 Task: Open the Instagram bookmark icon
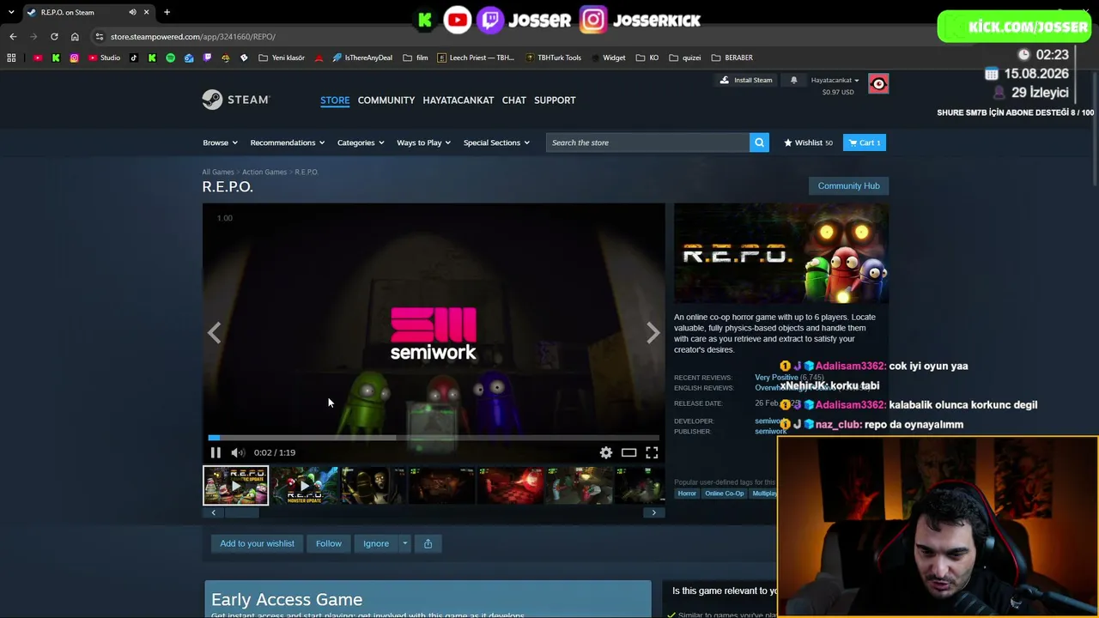coord(75,58)
